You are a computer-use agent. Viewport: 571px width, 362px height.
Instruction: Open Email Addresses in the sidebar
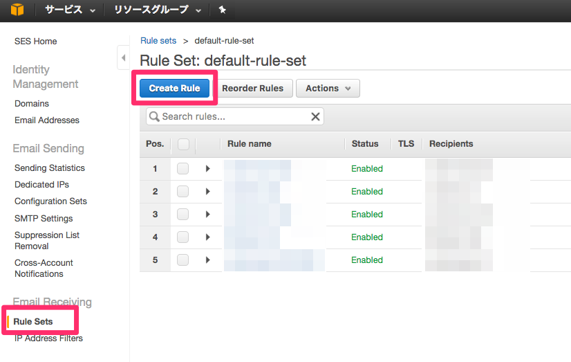pyautogui.click(x=47, y=120)
